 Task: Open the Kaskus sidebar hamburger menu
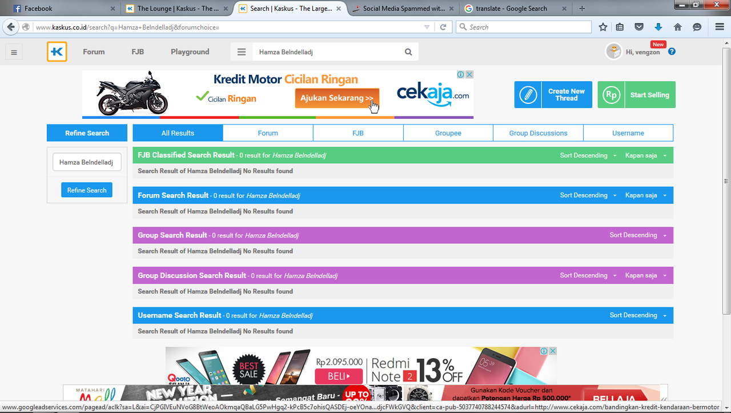coord(14,52)
